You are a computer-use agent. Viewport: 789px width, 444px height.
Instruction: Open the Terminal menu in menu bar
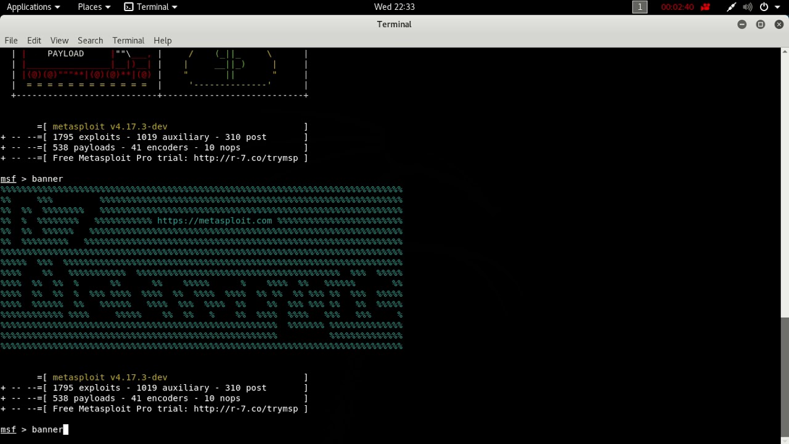pyautogui.click(x=128, y=40)
